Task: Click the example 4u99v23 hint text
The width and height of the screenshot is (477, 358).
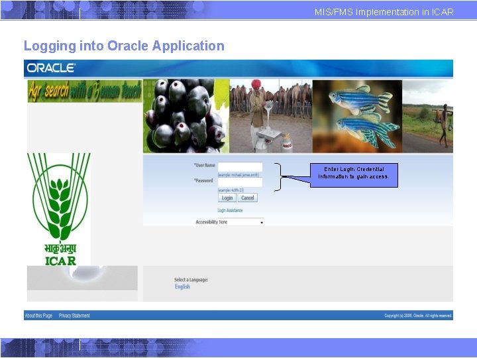Action: coord(231,190)
